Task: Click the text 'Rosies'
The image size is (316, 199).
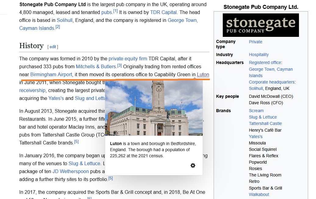Action: 255,169
